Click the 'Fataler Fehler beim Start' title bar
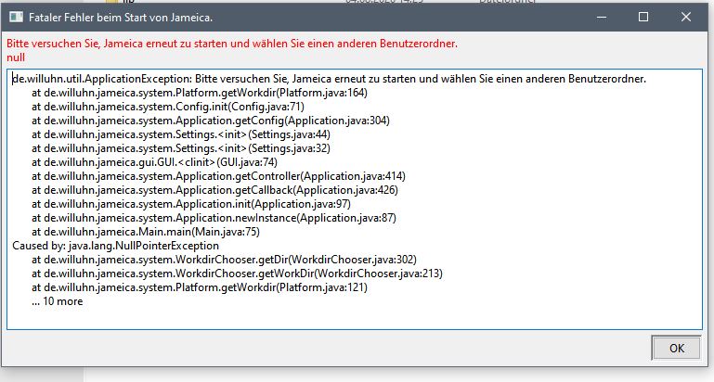Viewport: 714px width, 382px height. pyautogui.click(x=279, y=17)
